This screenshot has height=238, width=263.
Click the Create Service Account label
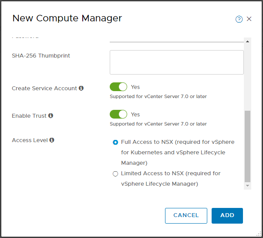[x=44, y=88]
